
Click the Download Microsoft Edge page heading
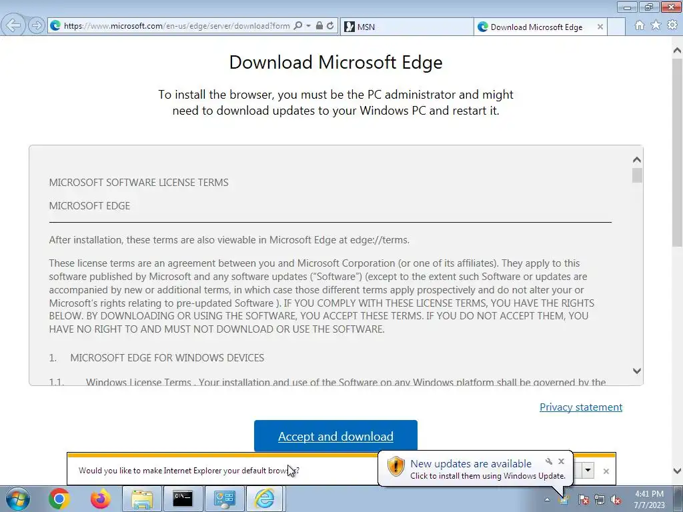tap(335, 62)
